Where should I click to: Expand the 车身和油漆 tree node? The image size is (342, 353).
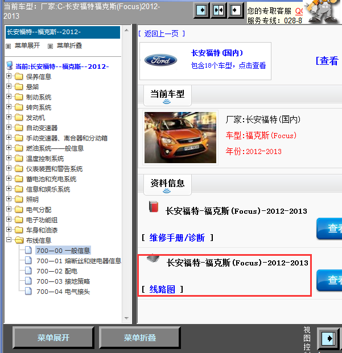click(x=9, y=230)
